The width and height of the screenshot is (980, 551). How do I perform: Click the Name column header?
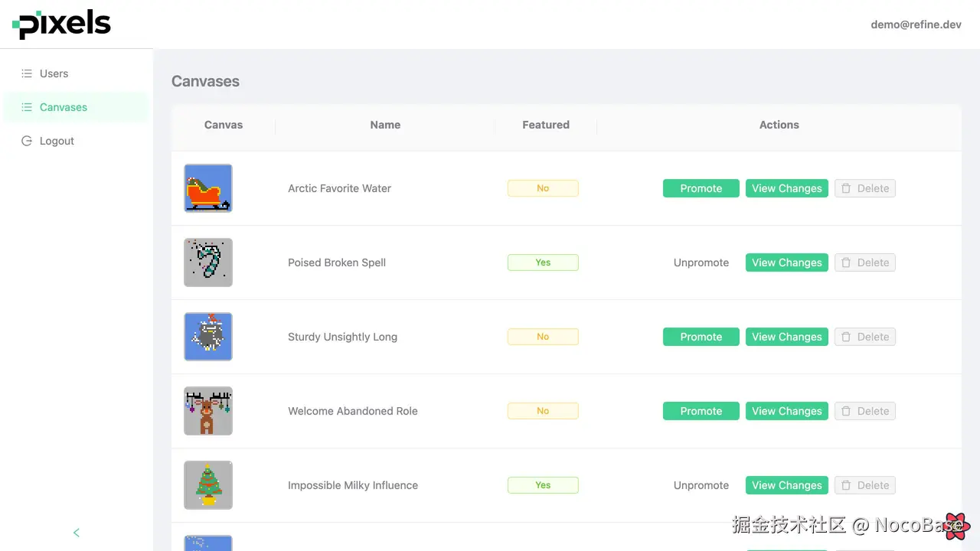click(385, 125)
